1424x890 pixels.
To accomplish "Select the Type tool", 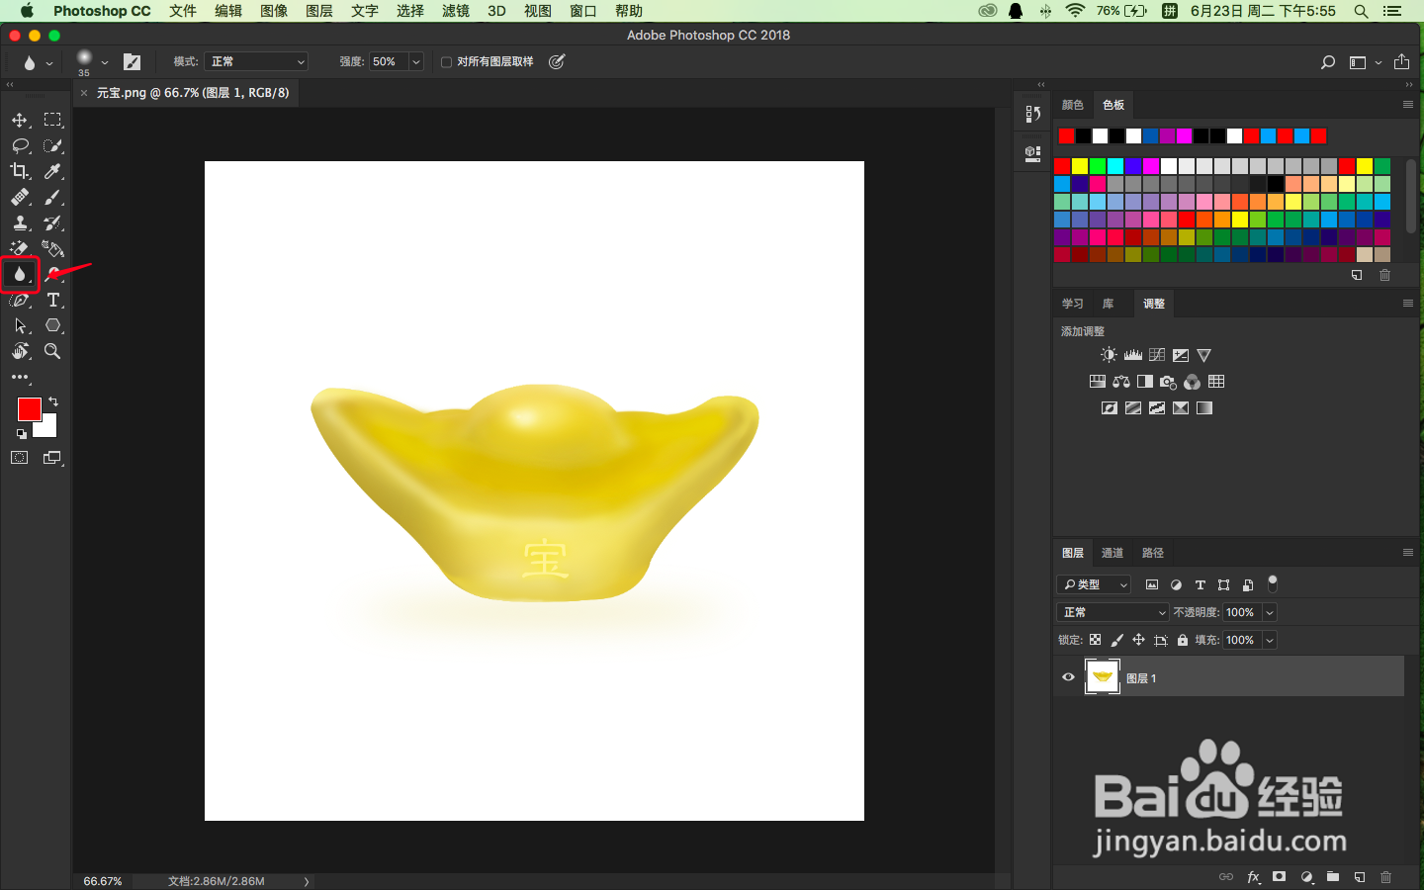I will 53,300.
